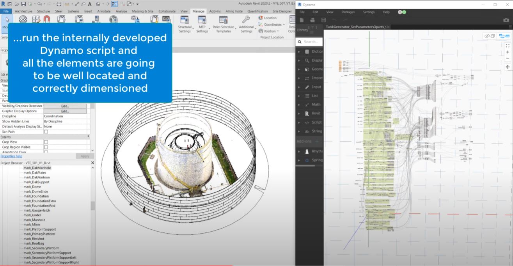Click the Text tool icon in quick access toolbar
The image size is (513, 266).
click(x=90, y=4)
